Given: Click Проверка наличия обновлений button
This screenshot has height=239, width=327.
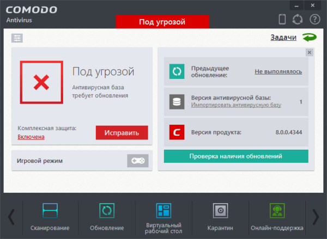Looking at the screenshot, I should (235, 156).
